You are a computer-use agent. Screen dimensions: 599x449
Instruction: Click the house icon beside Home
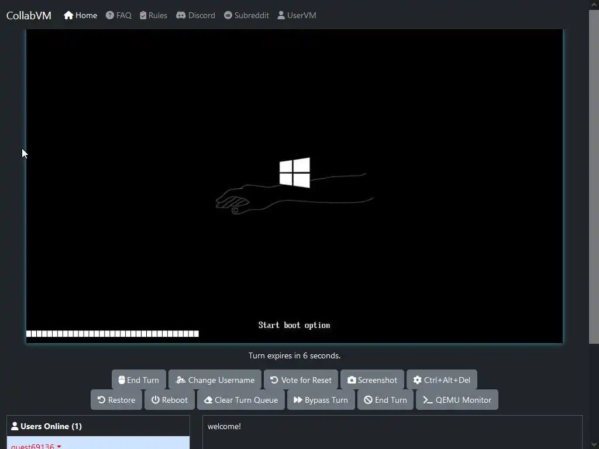point(68,15)
